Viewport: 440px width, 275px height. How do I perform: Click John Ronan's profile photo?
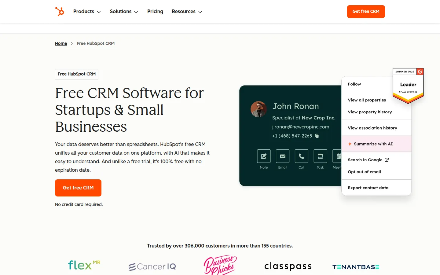259,109
